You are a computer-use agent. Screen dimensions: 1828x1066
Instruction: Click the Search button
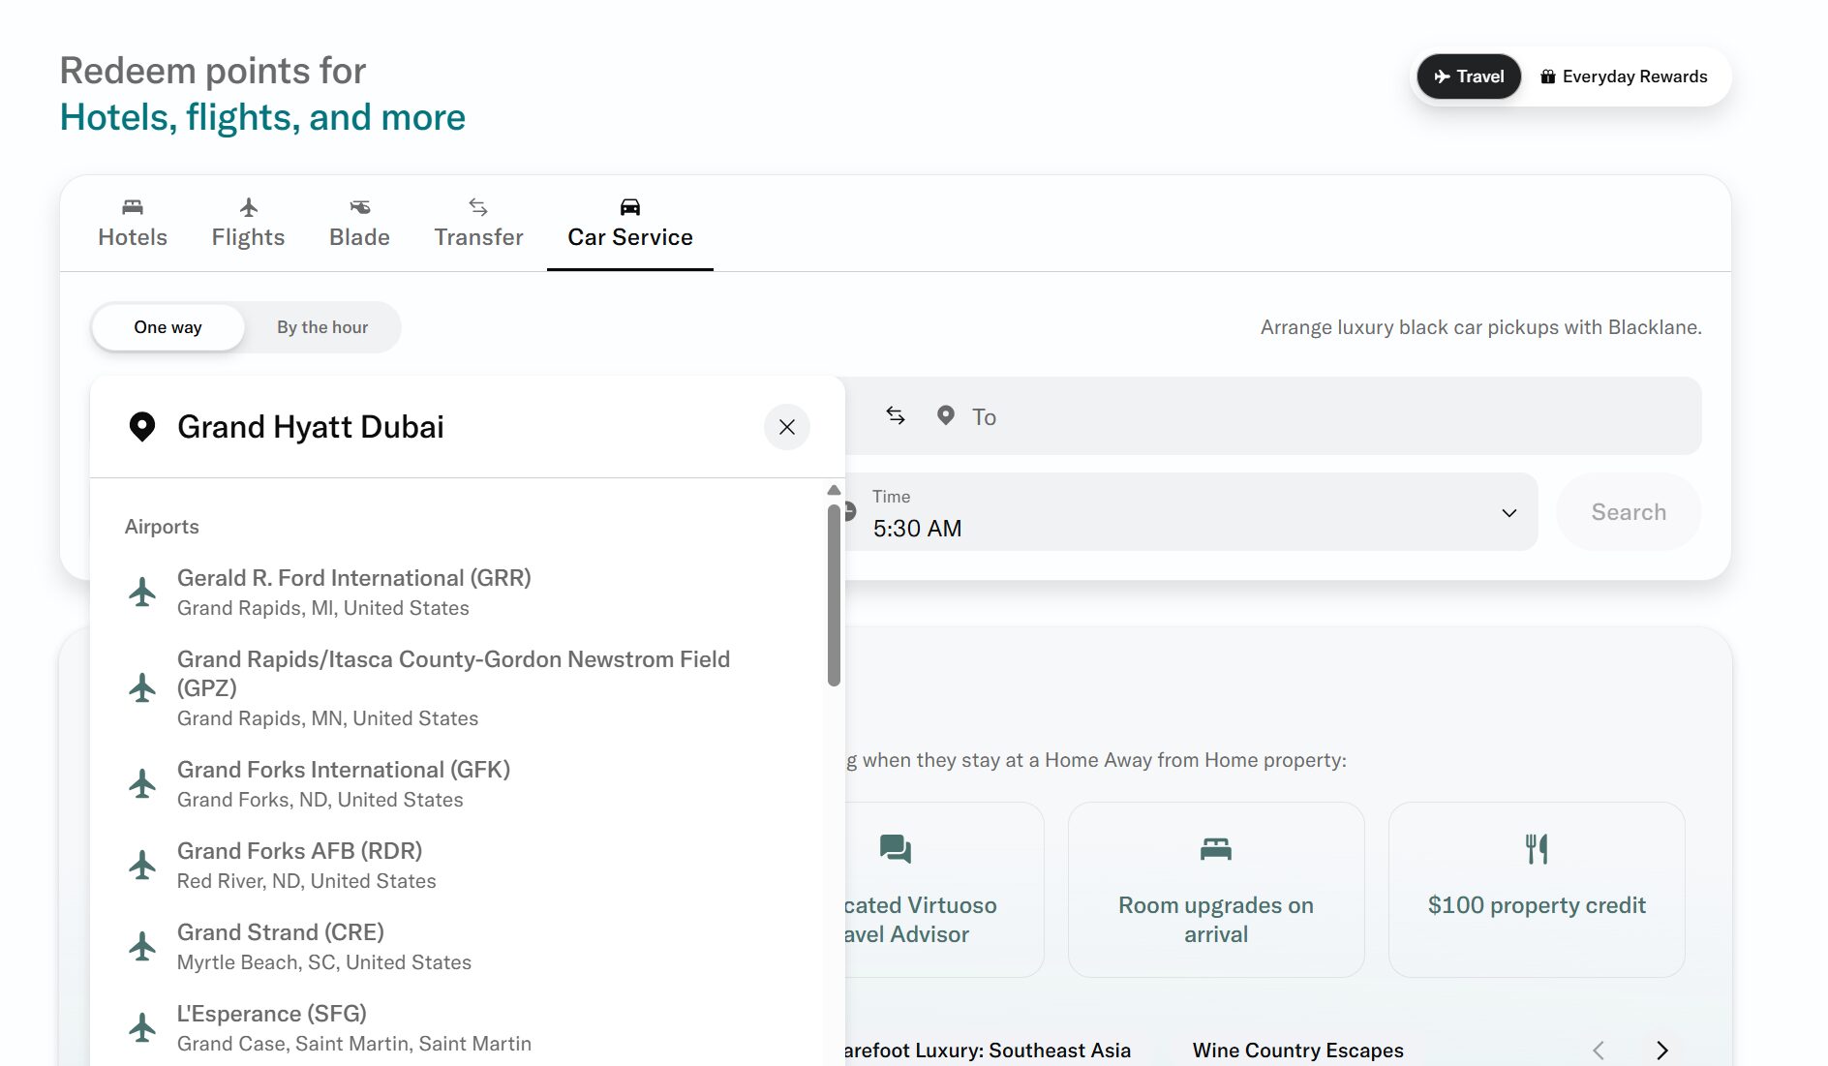tap(1629, 512)
